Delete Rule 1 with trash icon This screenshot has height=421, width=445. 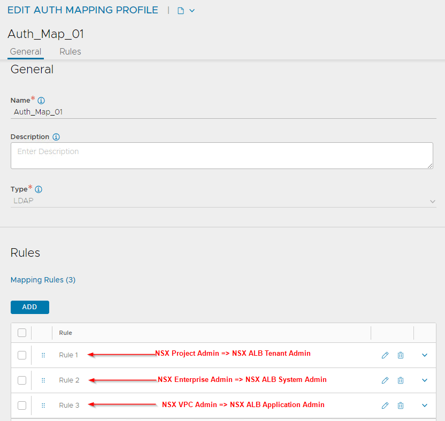tap(401, 355)
